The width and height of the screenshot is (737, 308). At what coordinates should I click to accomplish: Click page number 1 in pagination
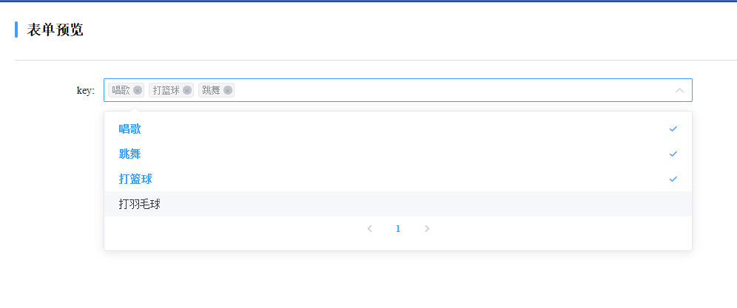coord(398,229)
